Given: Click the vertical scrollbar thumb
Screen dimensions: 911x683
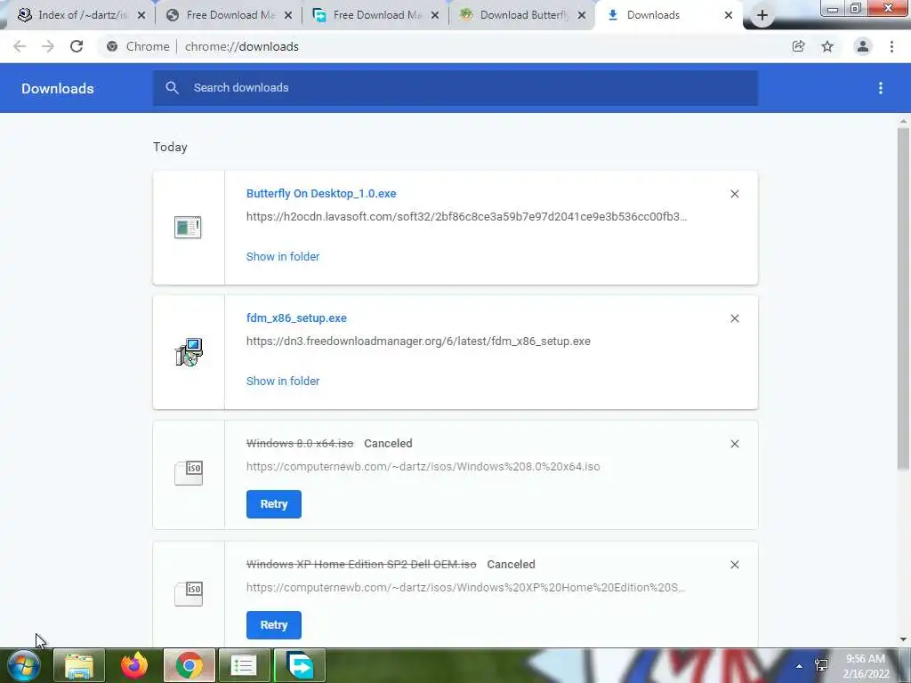Looking at the screenshot, I should [903, 299].
